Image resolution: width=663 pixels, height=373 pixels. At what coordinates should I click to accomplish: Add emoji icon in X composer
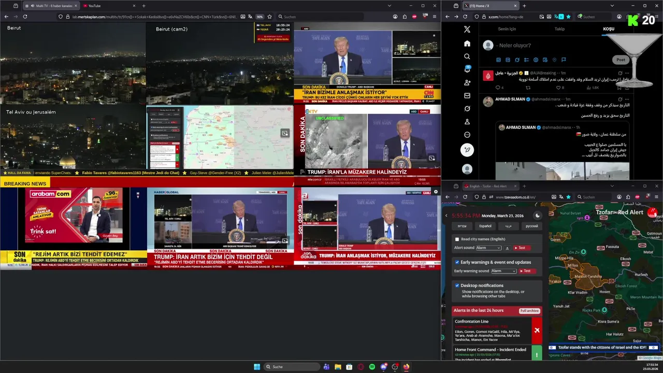click(x=536, y=60)
